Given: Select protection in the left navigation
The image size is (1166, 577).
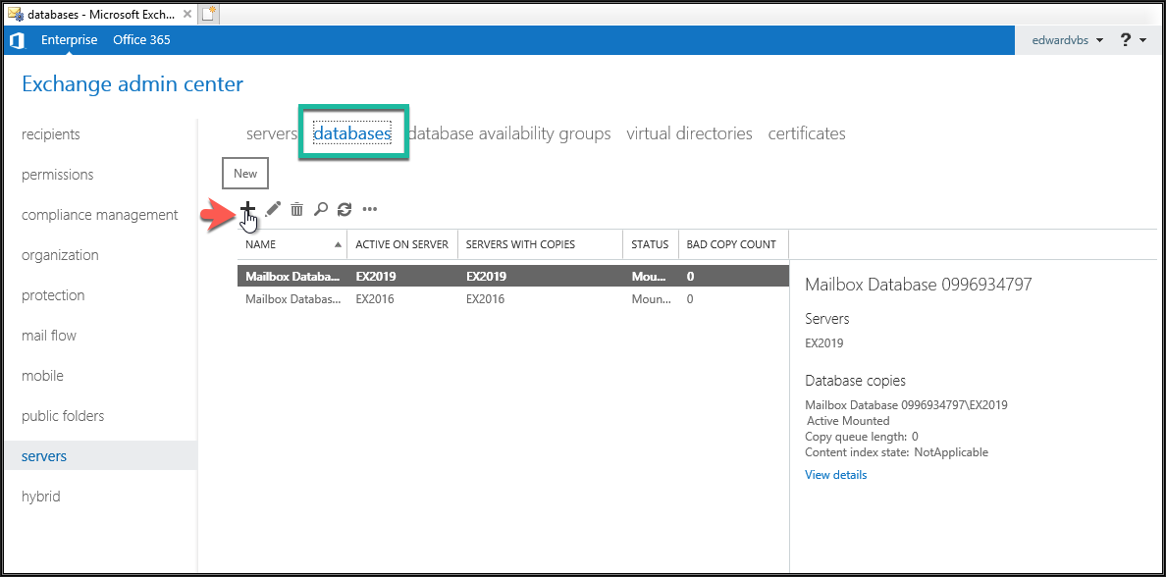Looking at the screenshot, I should pos(53,295).
